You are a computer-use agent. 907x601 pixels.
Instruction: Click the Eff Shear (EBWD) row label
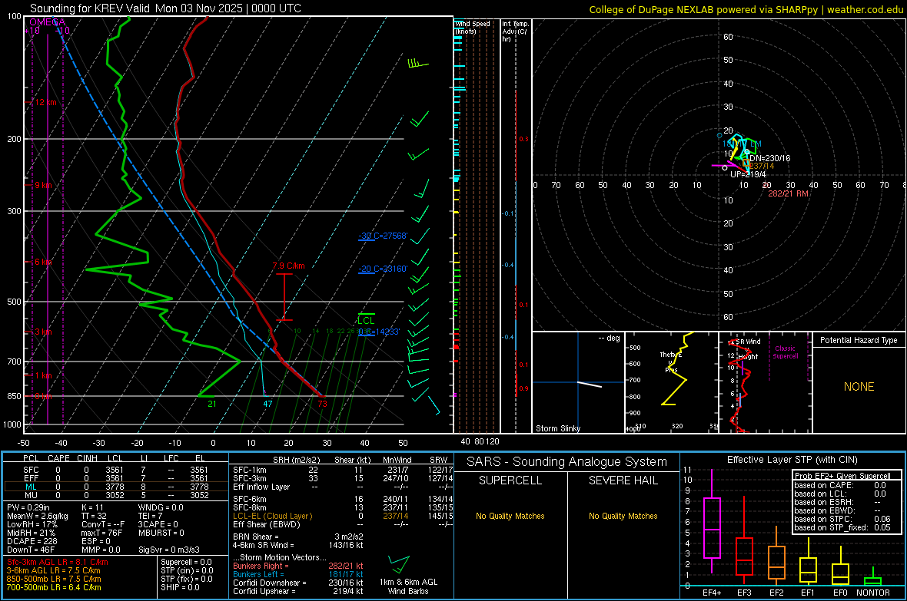(x=266, y=525)
